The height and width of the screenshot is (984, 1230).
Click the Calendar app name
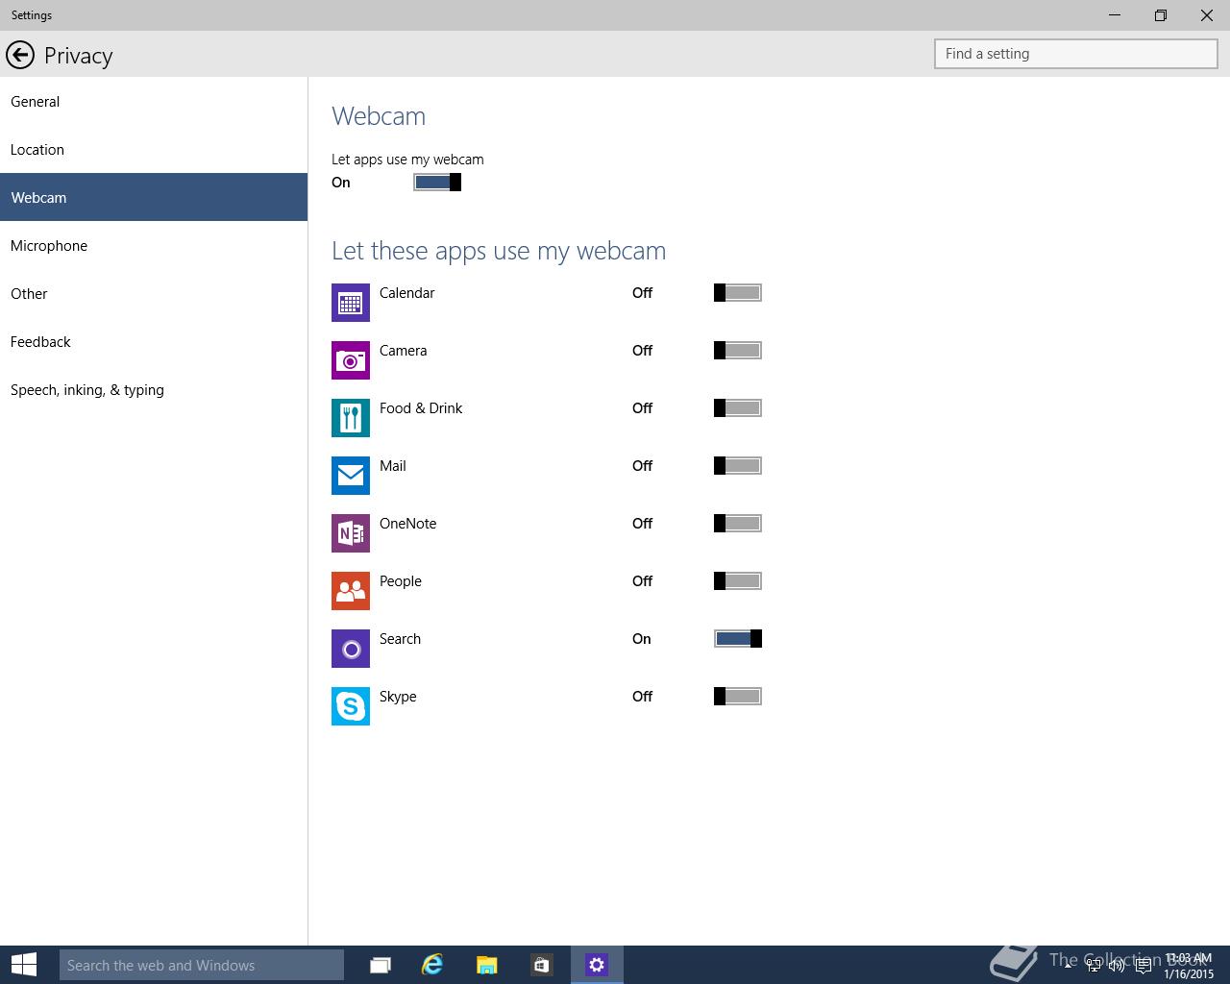pos(406,293)
